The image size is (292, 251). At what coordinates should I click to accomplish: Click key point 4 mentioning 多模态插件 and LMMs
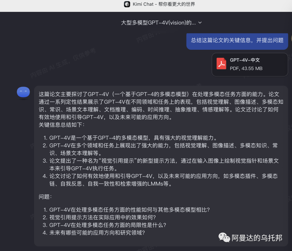[x=163, y=176]
